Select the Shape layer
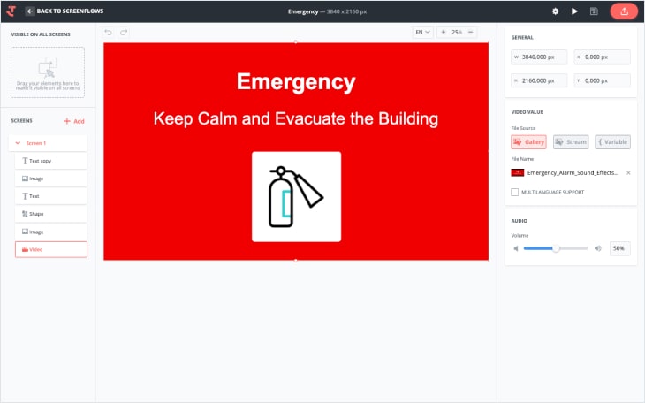Viewport: 645px width, 403px height. 51,214
